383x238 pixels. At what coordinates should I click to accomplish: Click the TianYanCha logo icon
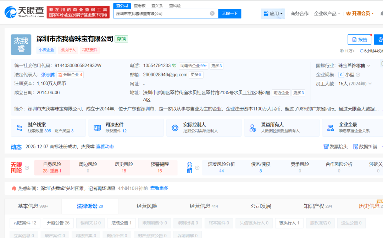[x=11, y=12]
